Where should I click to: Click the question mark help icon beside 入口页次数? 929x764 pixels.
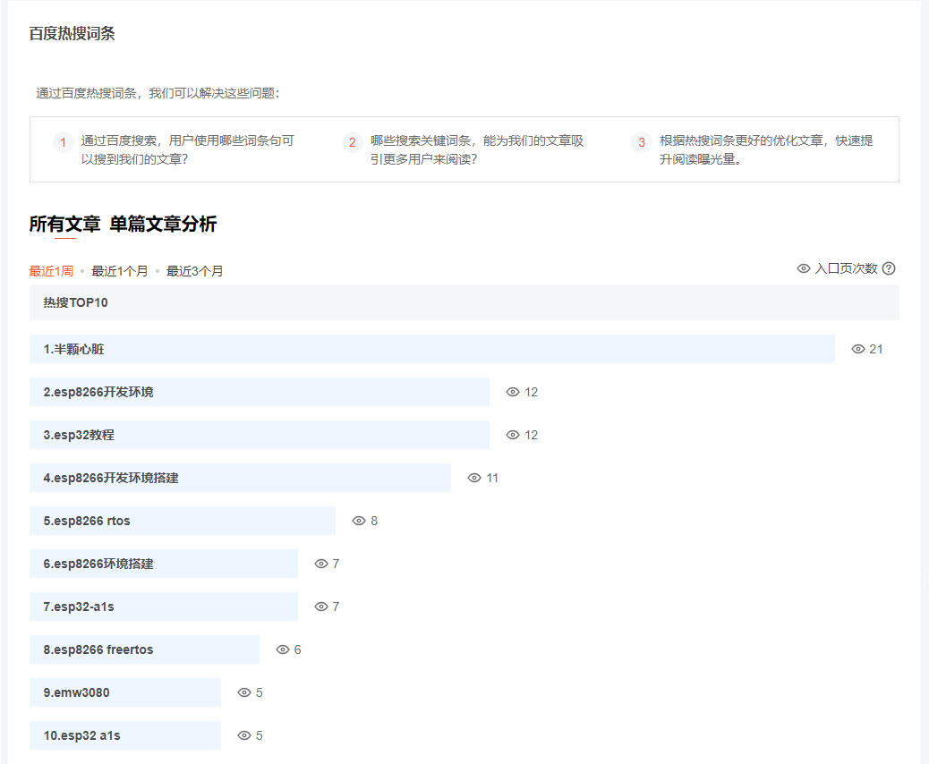click(889, 267)
